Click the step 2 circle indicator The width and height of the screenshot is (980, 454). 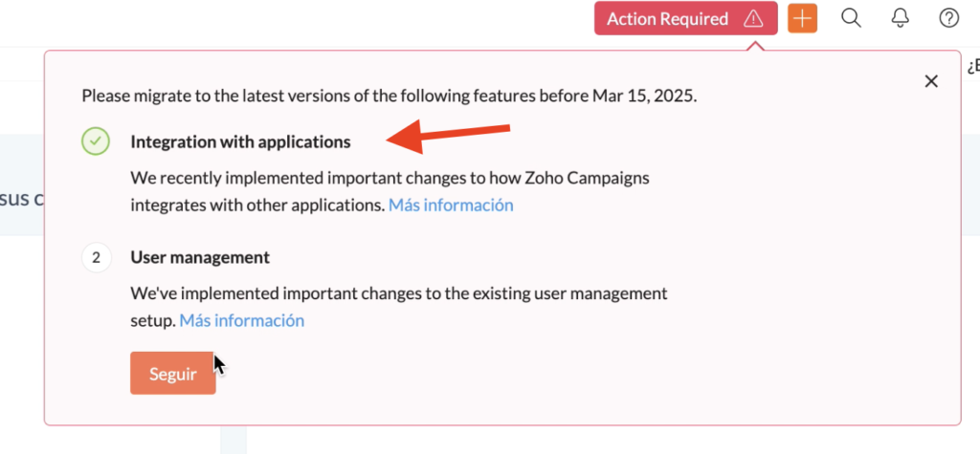[x=96, y=258]
